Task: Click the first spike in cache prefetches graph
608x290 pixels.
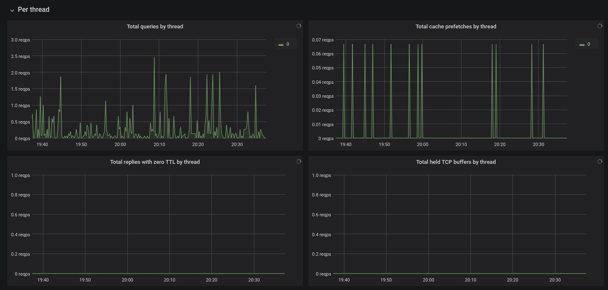Action: point(344,45)
